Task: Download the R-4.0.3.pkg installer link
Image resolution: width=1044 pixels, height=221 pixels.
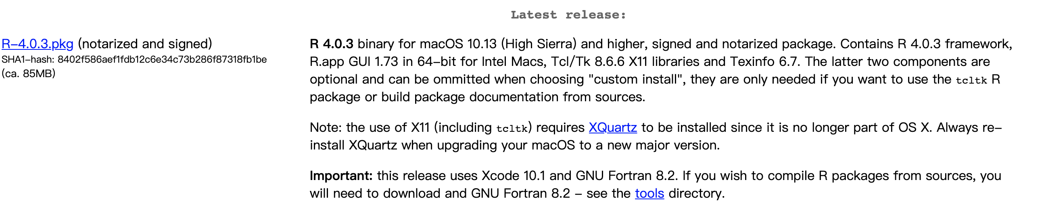Action: click(x=37, y=44)
